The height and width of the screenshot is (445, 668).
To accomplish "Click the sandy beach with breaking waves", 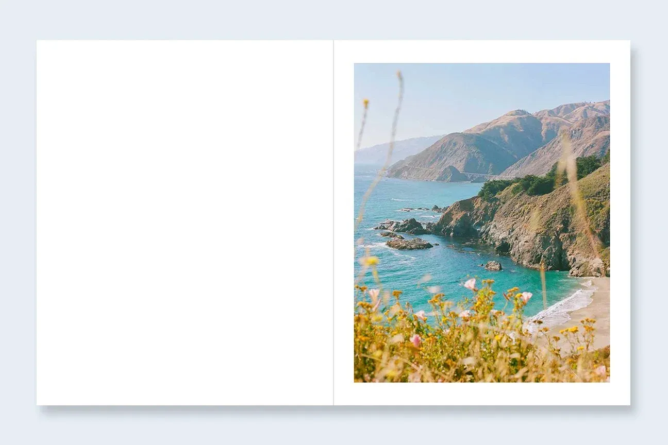I will click(x=577, y=309).
